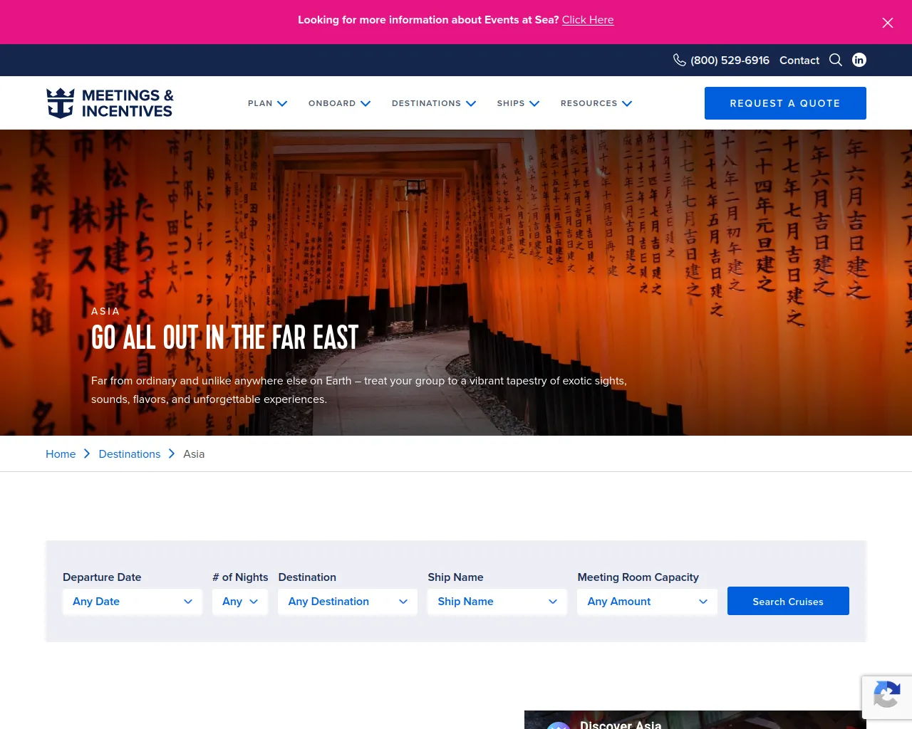Viewport: 912px width, 729px height.
Task: Open the Departure Date dropdown
Action: [x=133, y=602]
